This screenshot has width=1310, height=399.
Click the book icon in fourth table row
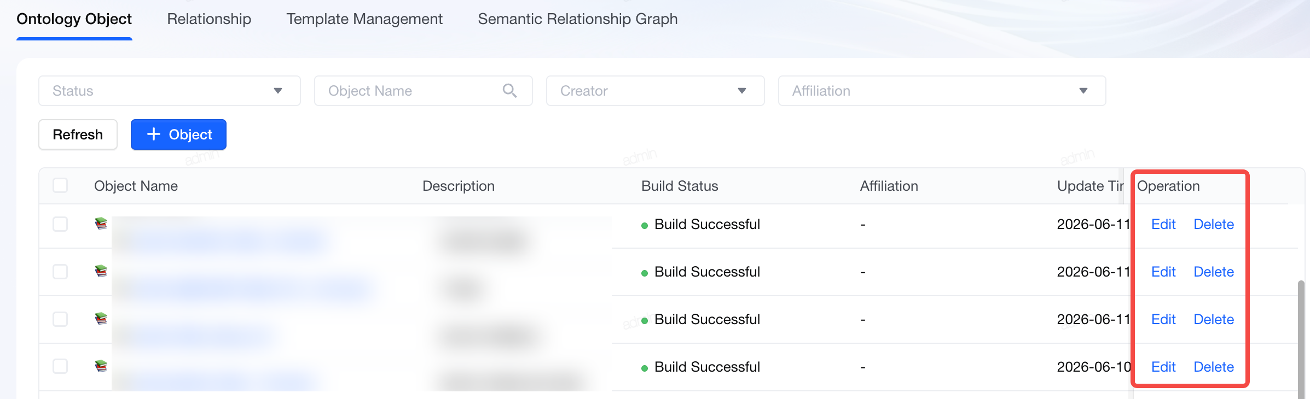[x=101, y=366]
